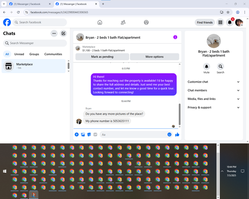
Task: Click the browser address bar URL
Action: 59,12
